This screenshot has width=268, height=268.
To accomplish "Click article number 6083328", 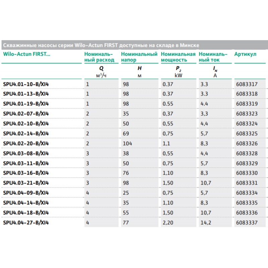I will (247, 153).
